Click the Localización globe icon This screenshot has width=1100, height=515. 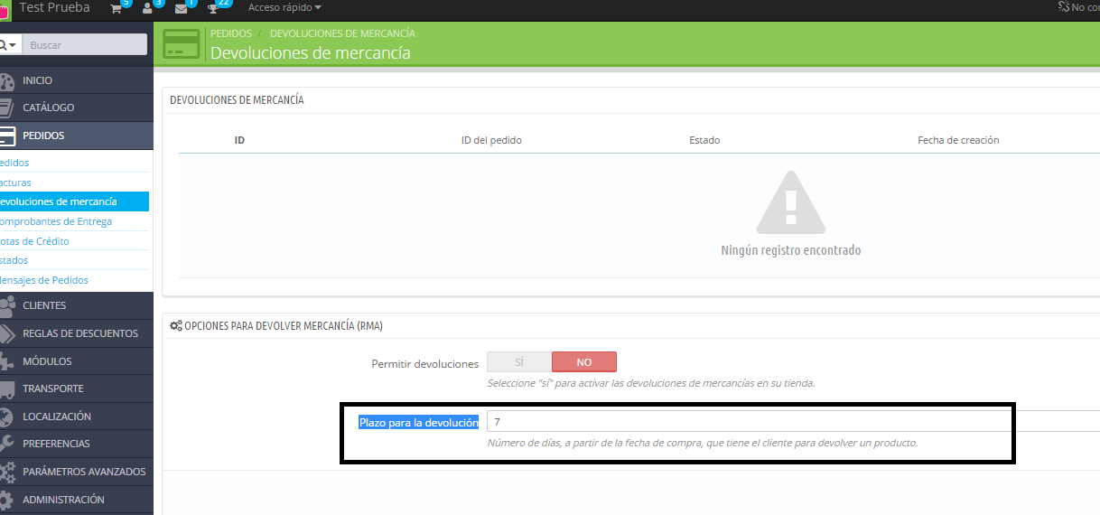click(7, 417)
